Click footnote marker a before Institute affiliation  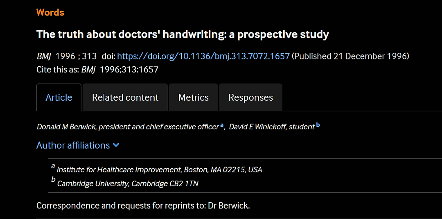pyautogui.click(x=53, y=167)
